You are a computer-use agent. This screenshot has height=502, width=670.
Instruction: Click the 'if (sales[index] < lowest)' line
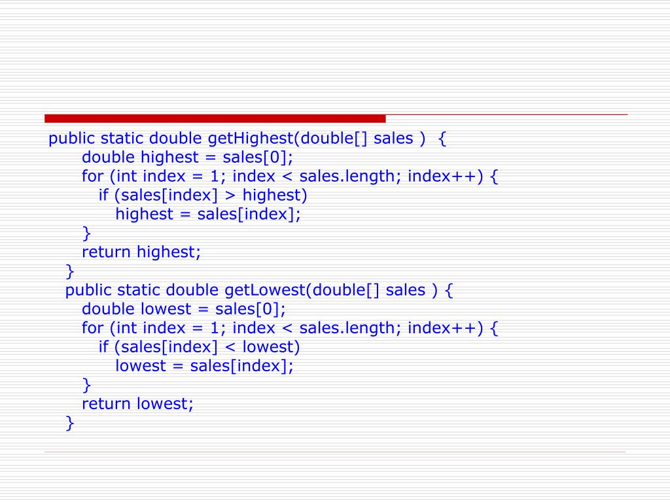tap(199, 347)
